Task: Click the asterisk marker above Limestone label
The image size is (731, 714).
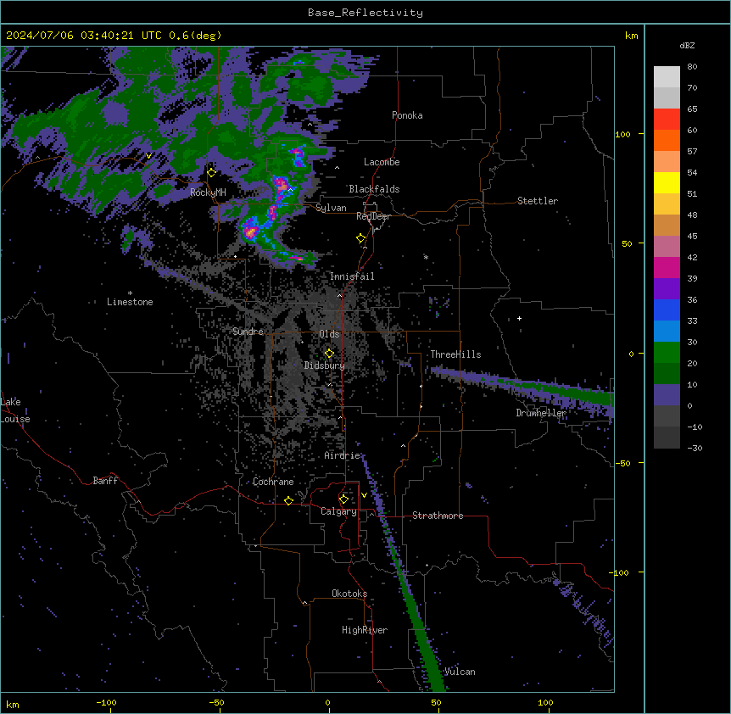Action: coord(130,293)
